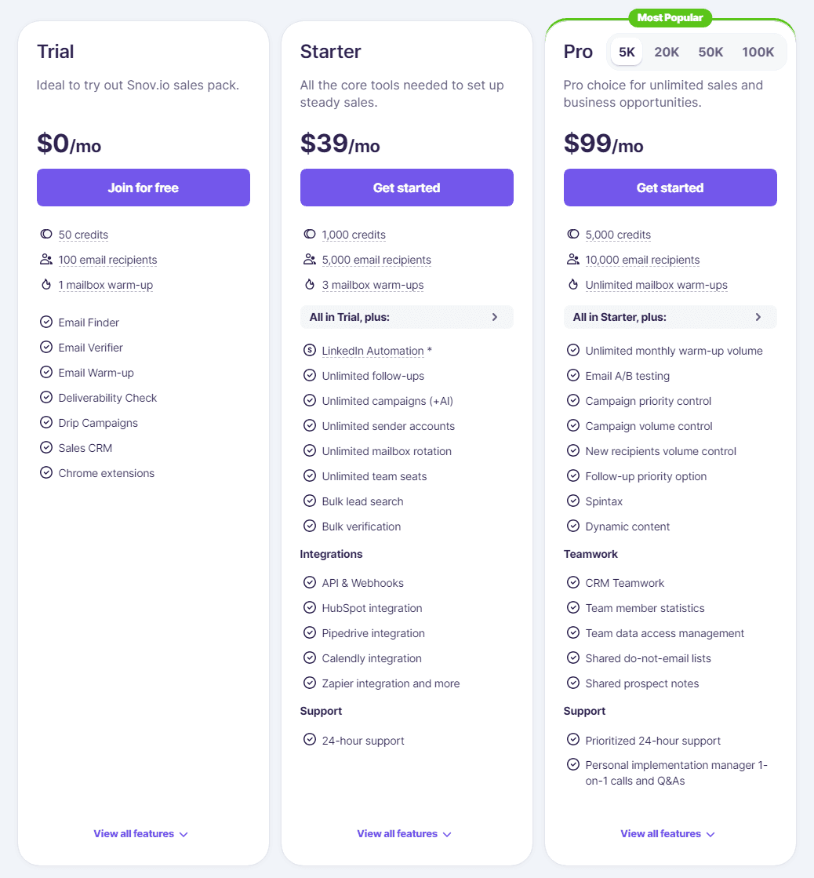Expand the All in Starter, plus section
The image size is (814, 878).
click(670, 317)
